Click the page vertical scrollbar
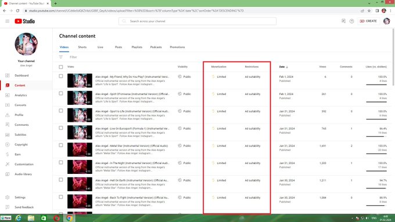This screenshot has width=395, height=222. (x=393, y=57)
